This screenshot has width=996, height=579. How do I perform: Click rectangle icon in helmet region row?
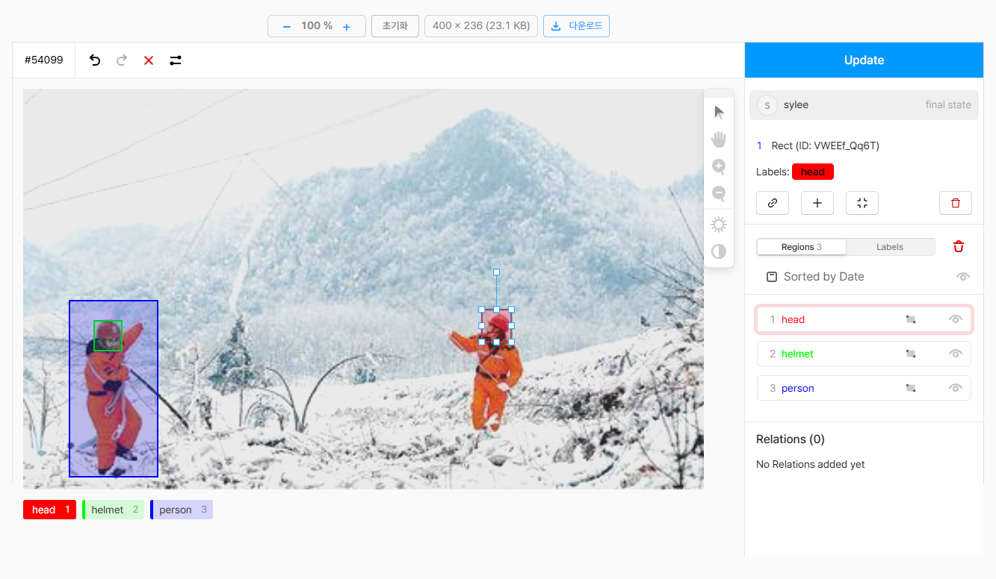911,354
